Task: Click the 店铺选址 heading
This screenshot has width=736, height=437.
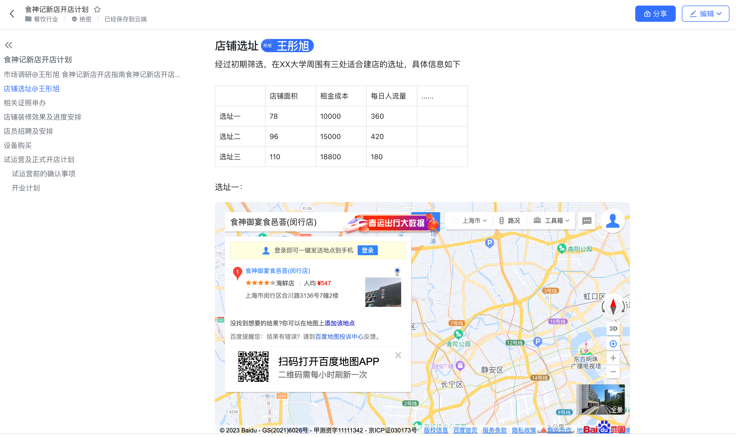Action: (237, 46)
